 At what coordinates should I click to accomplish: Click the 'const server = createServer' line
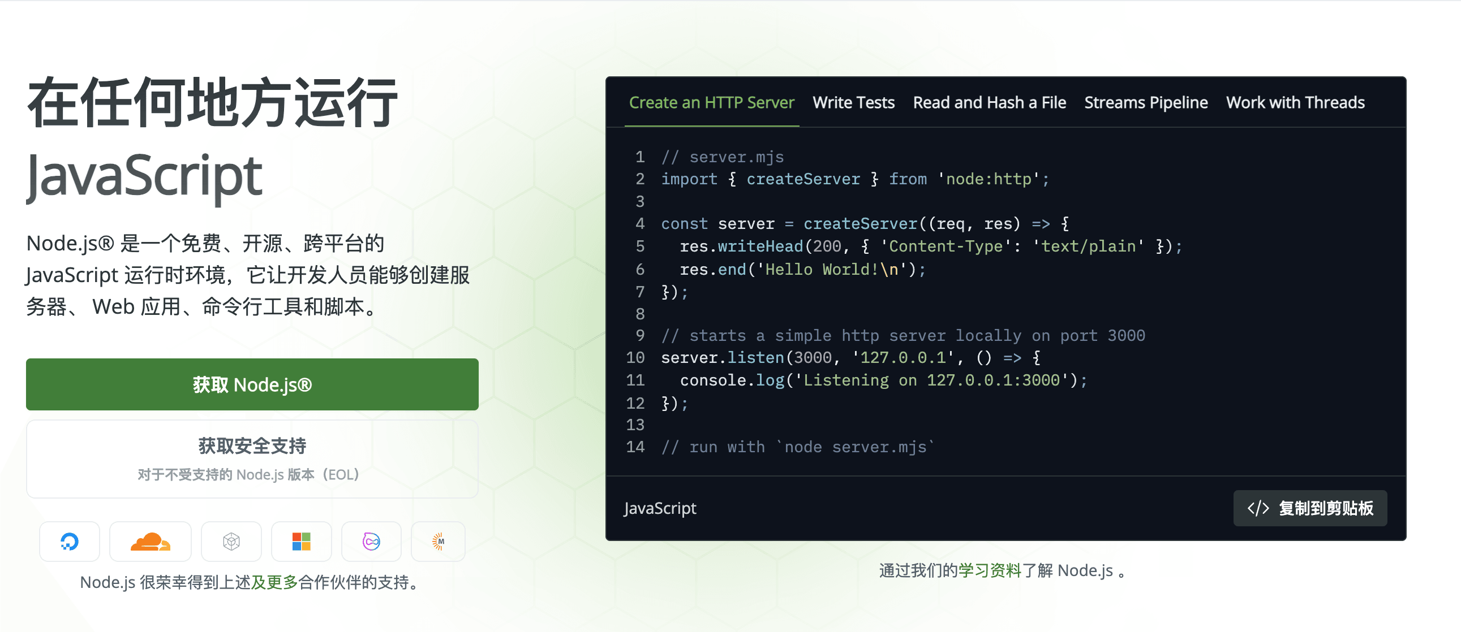pyautogui.click(x=865, y=224)
